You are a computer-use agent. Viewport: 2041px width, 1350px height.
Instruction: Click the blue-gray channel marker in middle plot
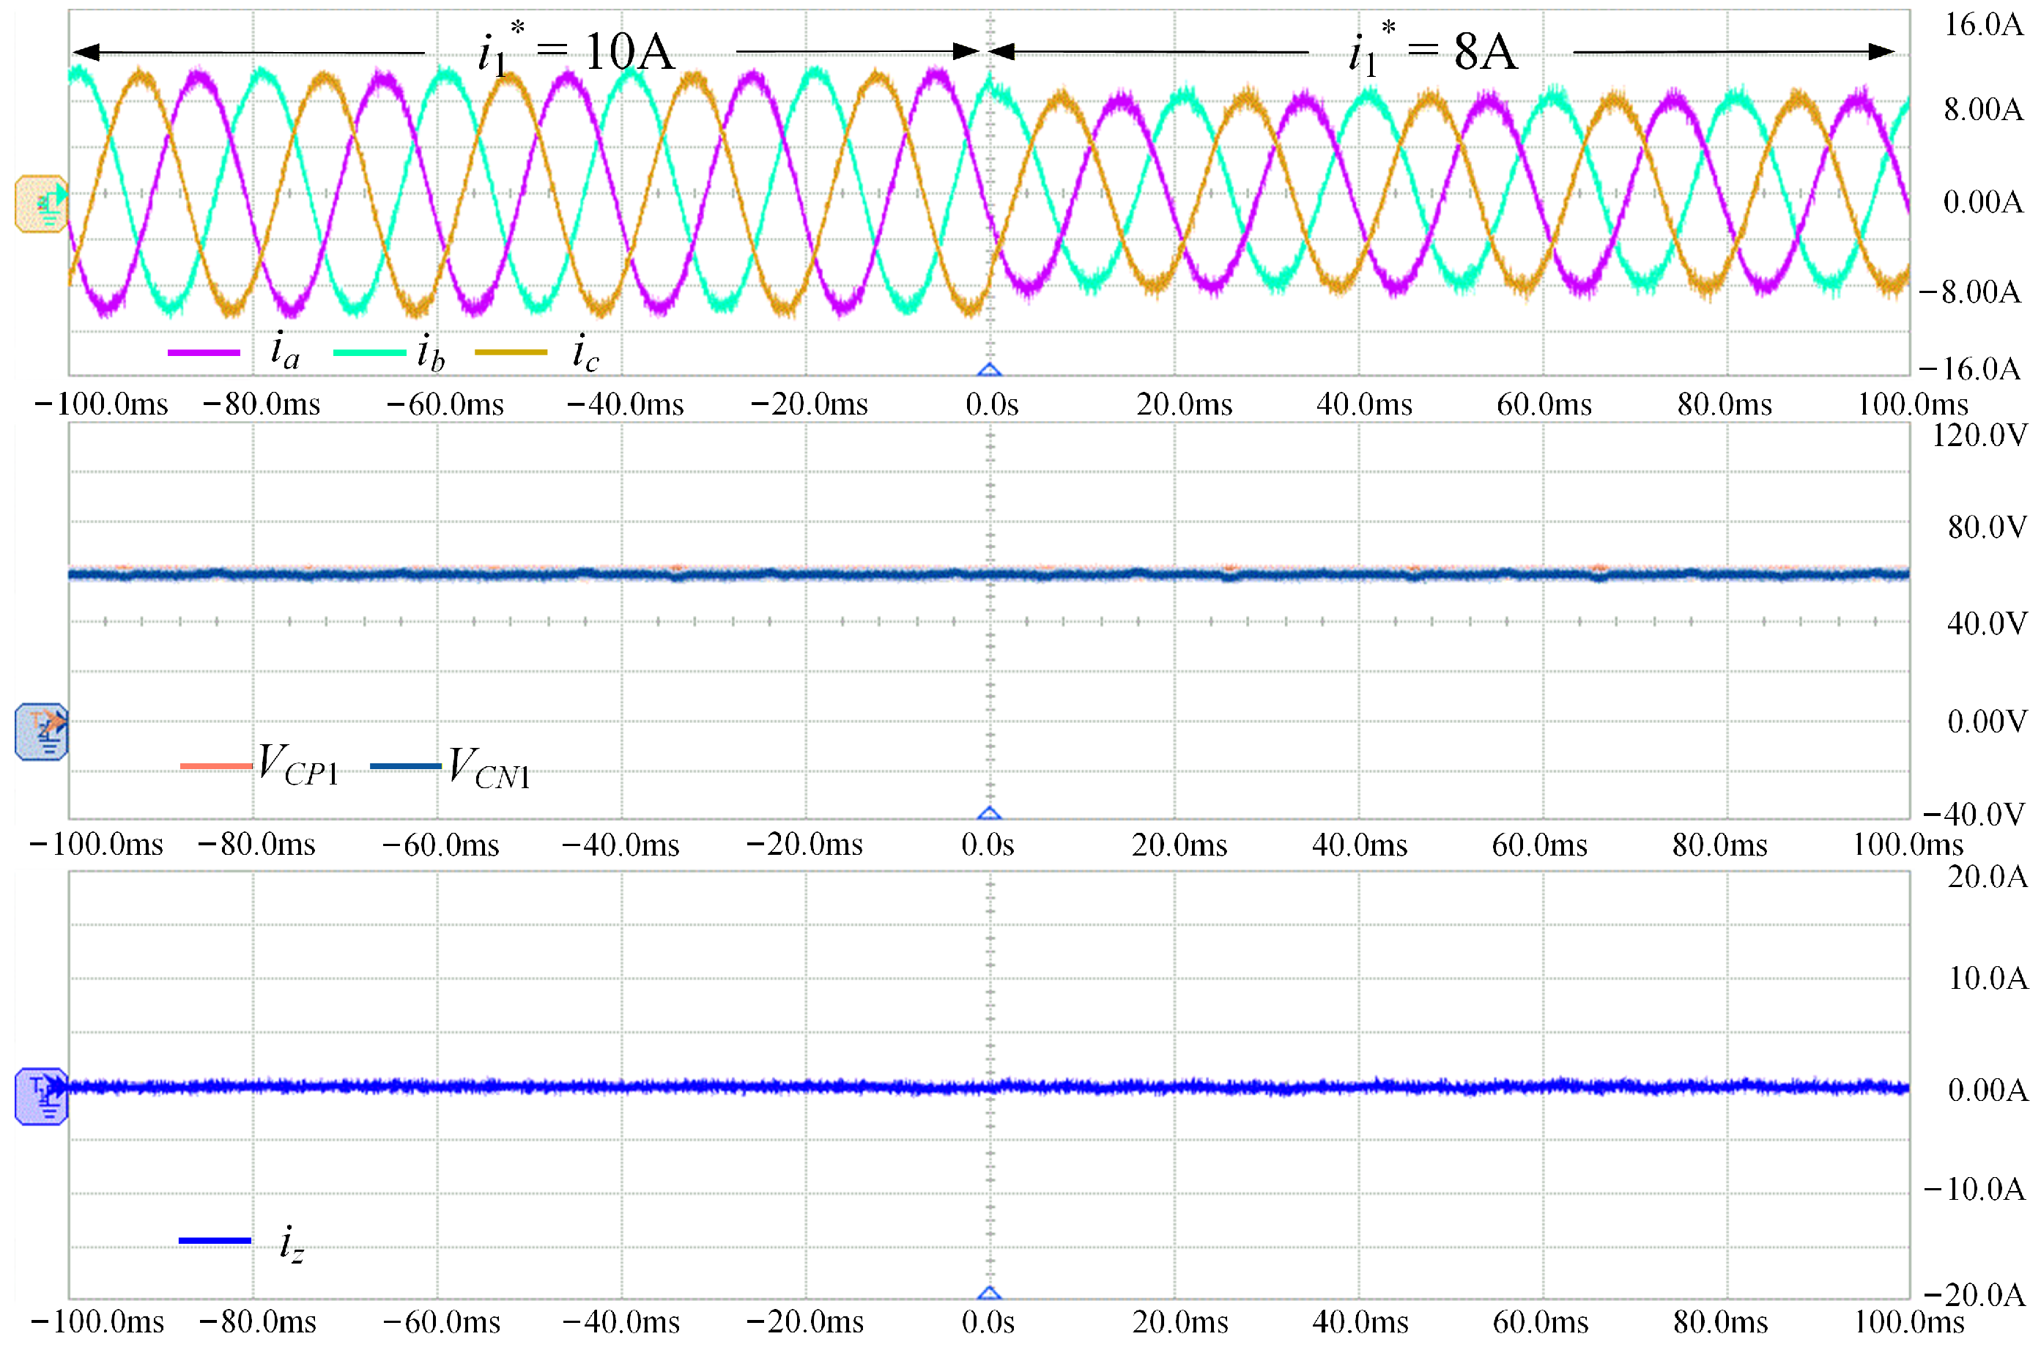40,731
